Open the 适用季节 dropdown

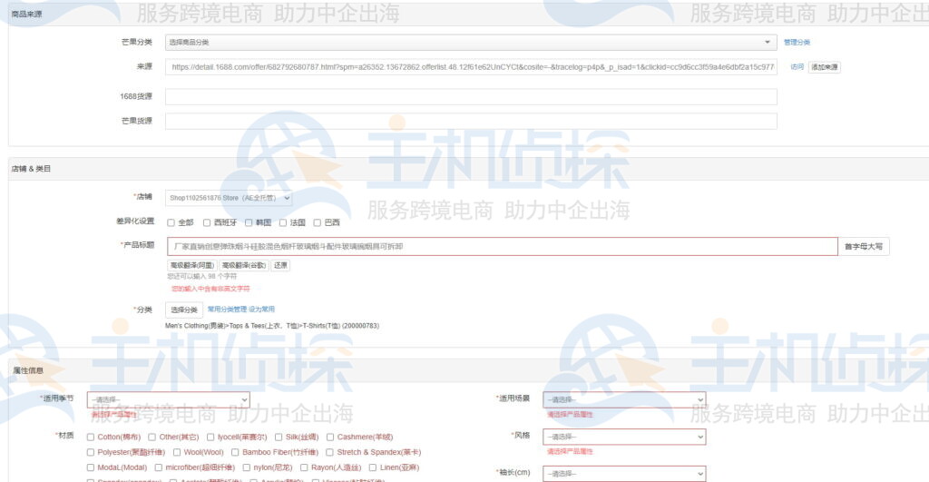[x=168, y=399]
